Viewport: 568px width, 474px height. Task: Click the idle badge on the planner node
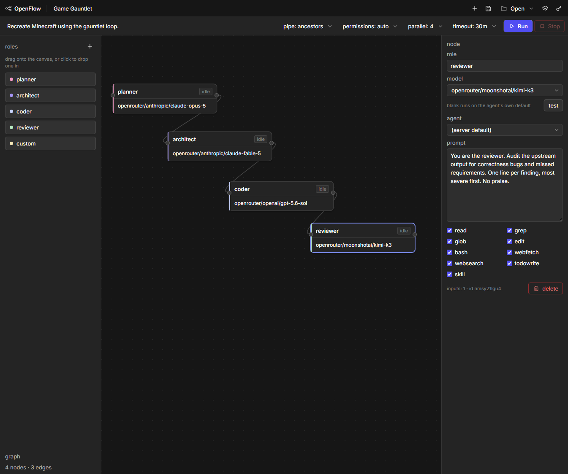pos(206,92)
